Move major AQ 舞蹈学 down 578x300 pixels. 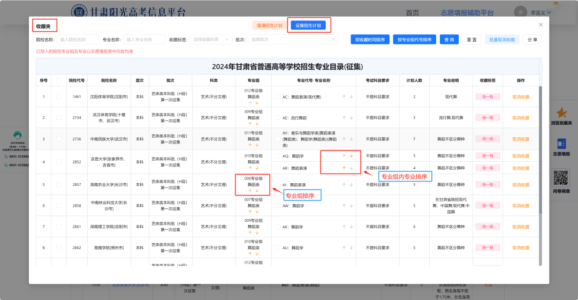click(x=351, y=156)
